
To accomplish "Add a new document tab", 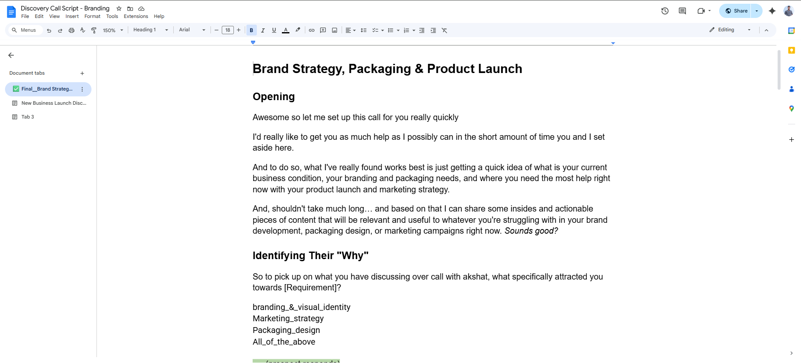I will tap(82, 73).
